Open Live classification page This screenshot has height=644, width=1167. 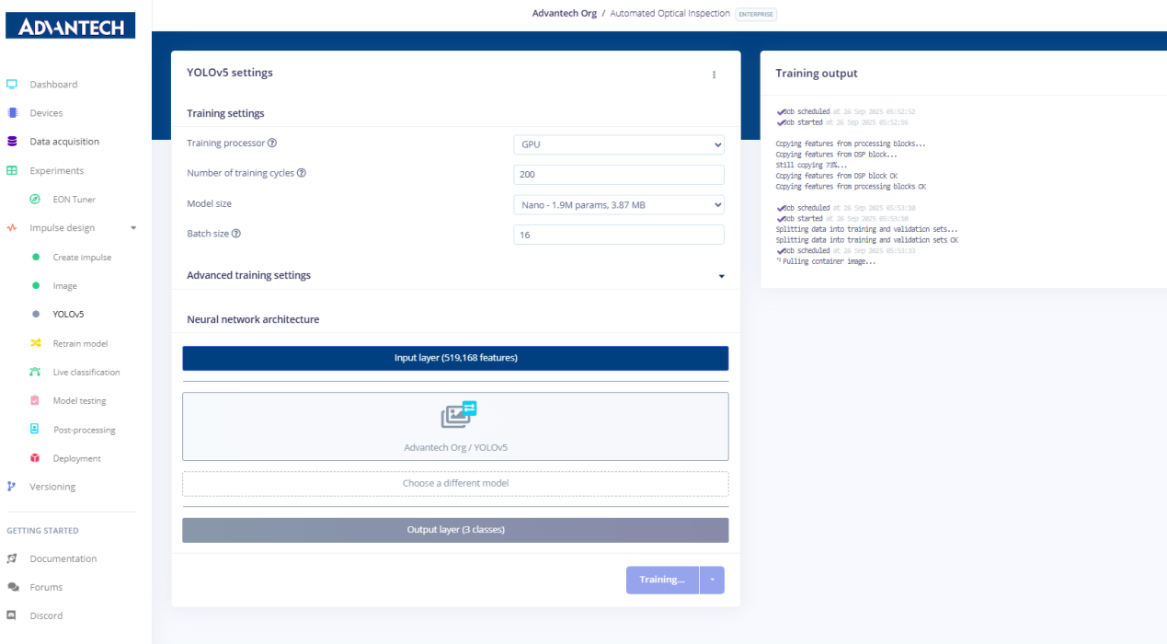[86, 372]
